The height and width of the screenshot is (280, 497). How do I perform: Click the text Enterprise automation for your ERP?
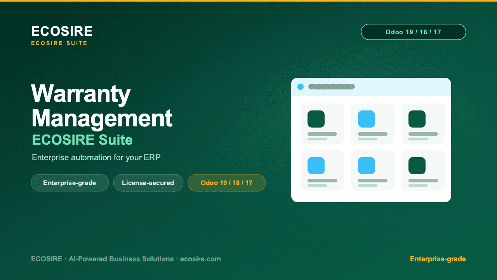96,157
